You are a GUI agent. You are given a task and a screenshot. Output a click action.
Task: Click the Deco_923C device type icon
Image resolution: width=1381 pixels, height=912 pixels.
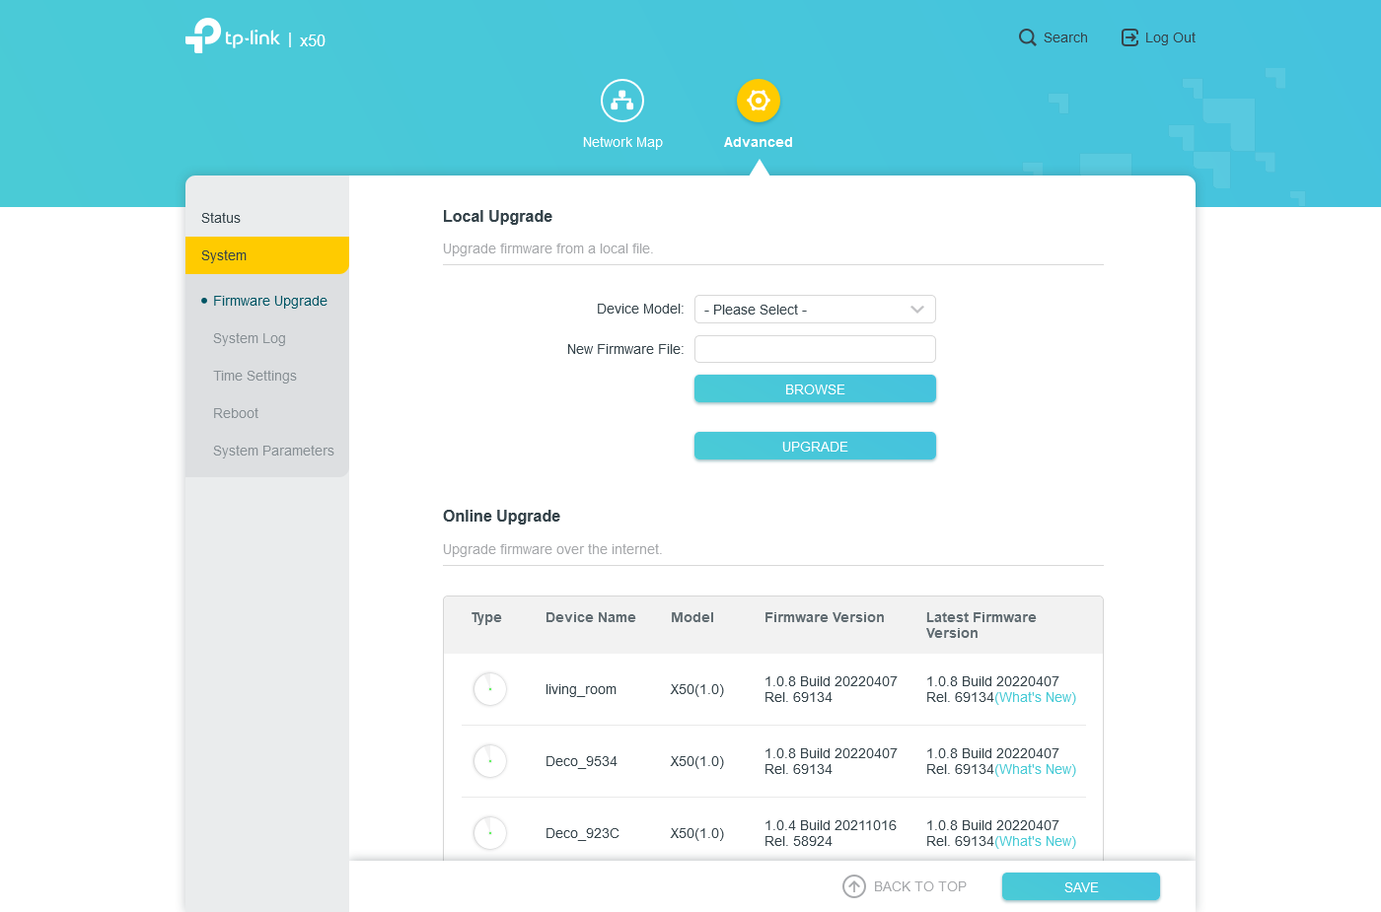point(490,833)
